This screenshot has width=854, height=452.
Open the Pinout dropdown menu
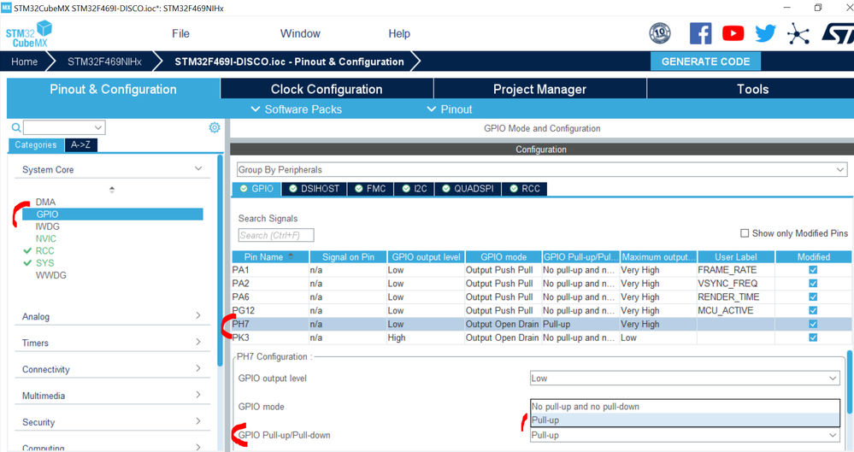point(450,109)
